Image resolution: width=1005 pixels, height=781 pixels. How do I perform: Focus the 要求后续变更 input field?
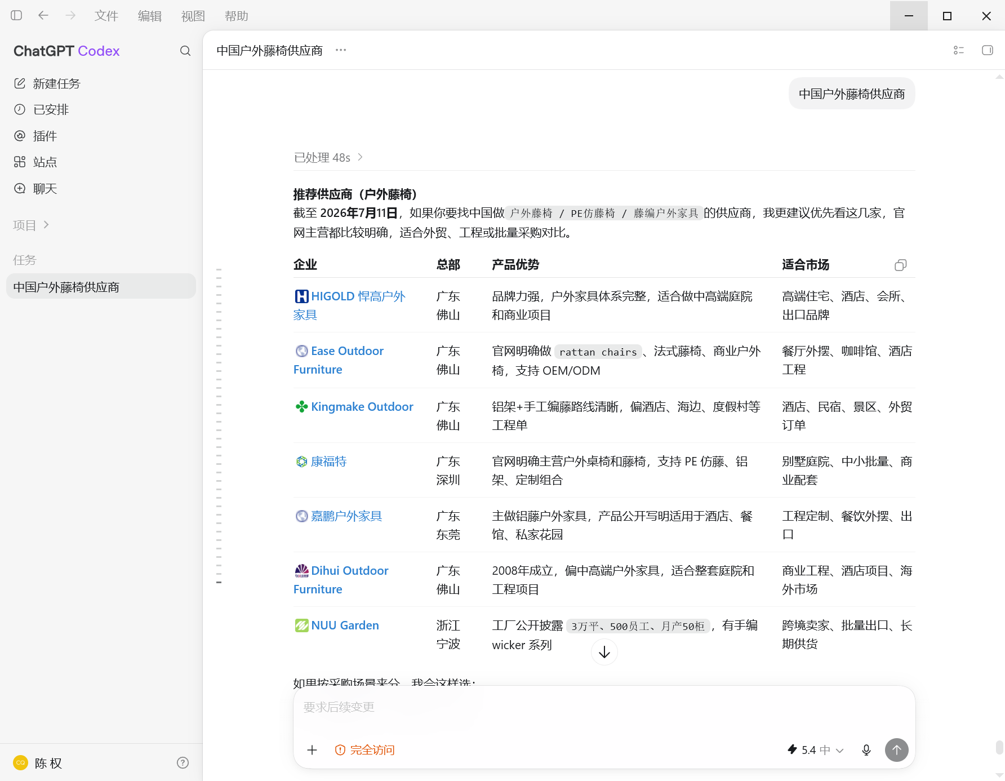click(x=604, y=708)
